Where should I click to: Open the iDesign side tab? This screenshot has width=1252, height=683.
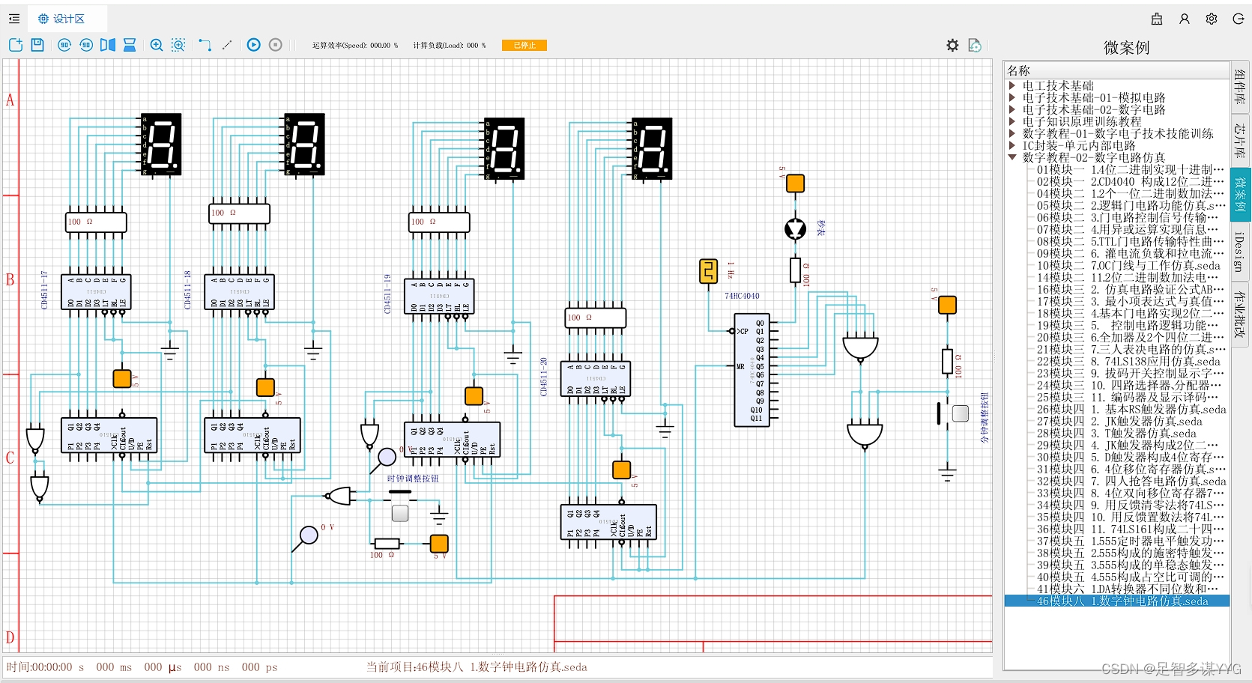[x=1240, y=252]
